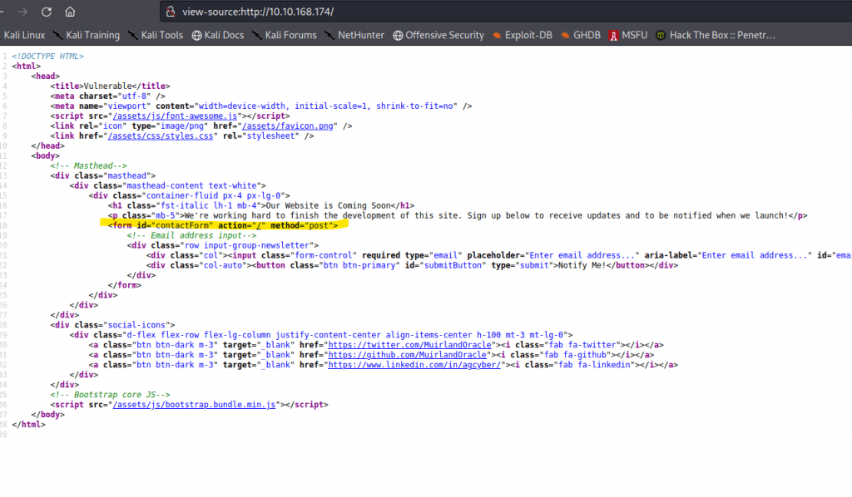The height and width of the screenshot is (497, 852).
Task: Click the insecure connection lock icon
Action: click(x=171, y=12)
